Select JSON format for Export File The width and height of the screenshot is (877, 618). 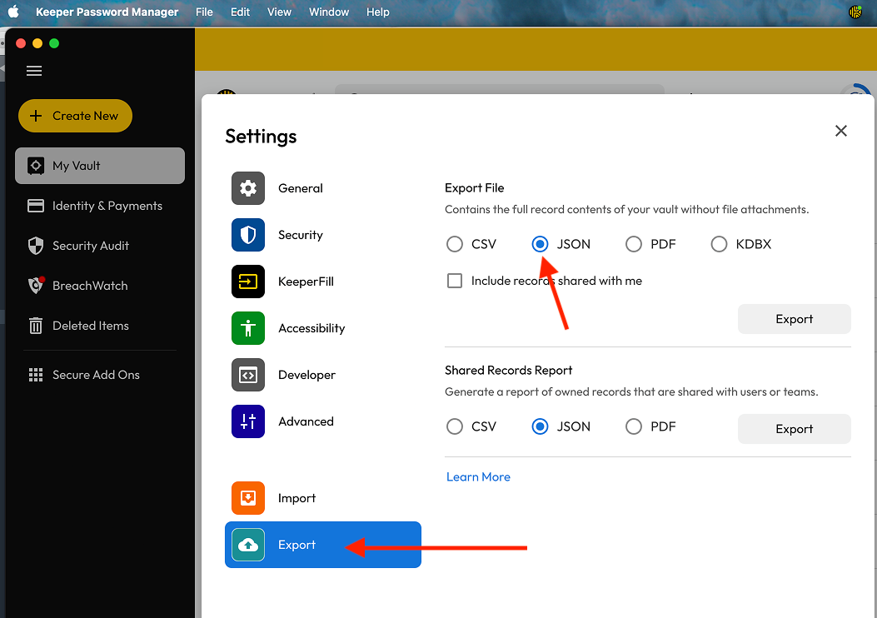coord(539,244)
